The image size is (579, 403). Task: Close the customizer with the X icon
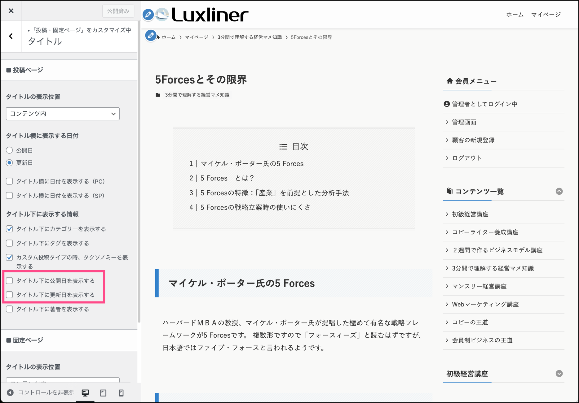click(x=11, y=11)
